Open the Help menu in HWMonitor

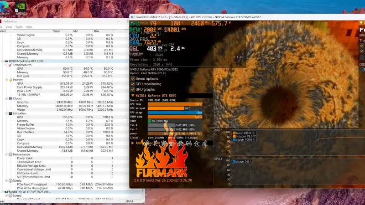(29, 27)
